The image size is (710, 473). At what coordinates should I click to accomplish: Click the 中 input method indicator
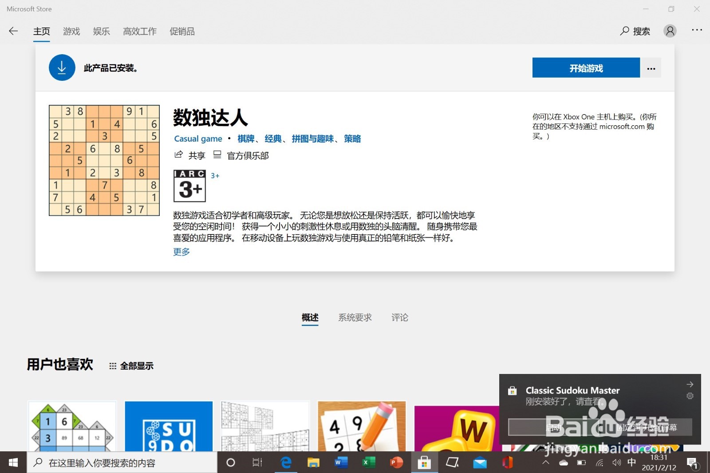[632, 462]
